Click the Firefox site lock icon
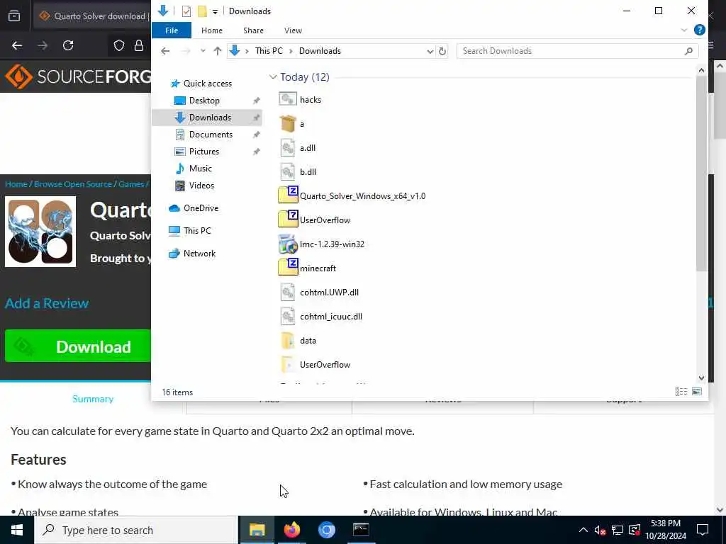Screen dimensions: 726x544 pyautogui.click(x=138, y=45)
